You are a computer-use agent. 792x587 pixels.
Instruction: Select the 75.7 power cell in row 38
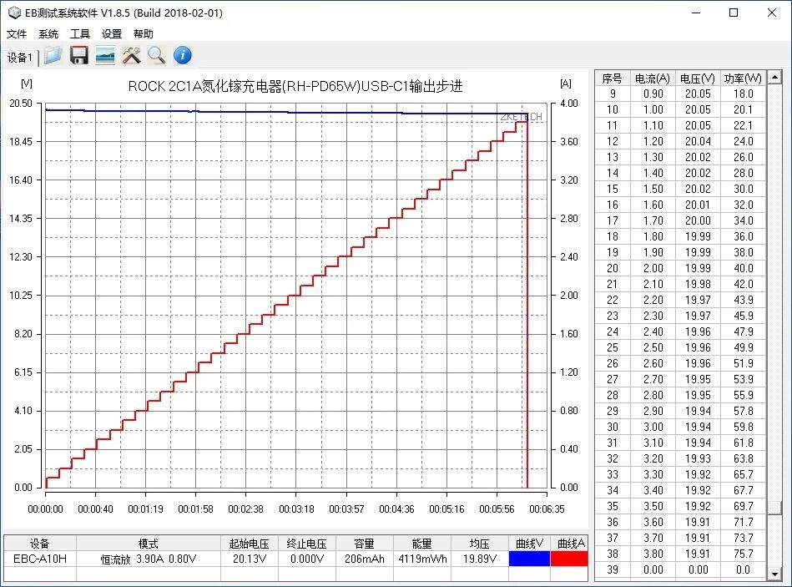743,554
